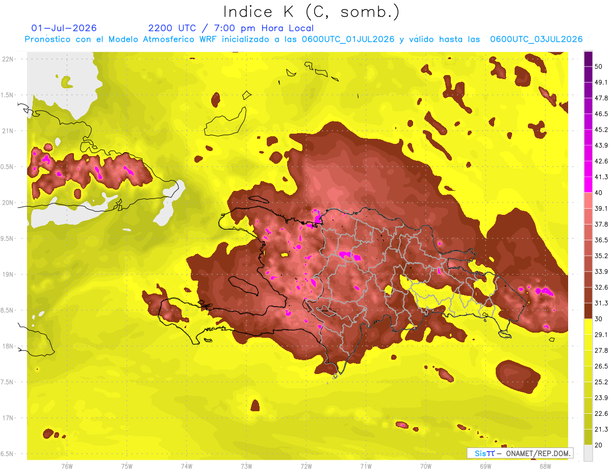Pick the light gray colorbar band below 20

[588, 453]
